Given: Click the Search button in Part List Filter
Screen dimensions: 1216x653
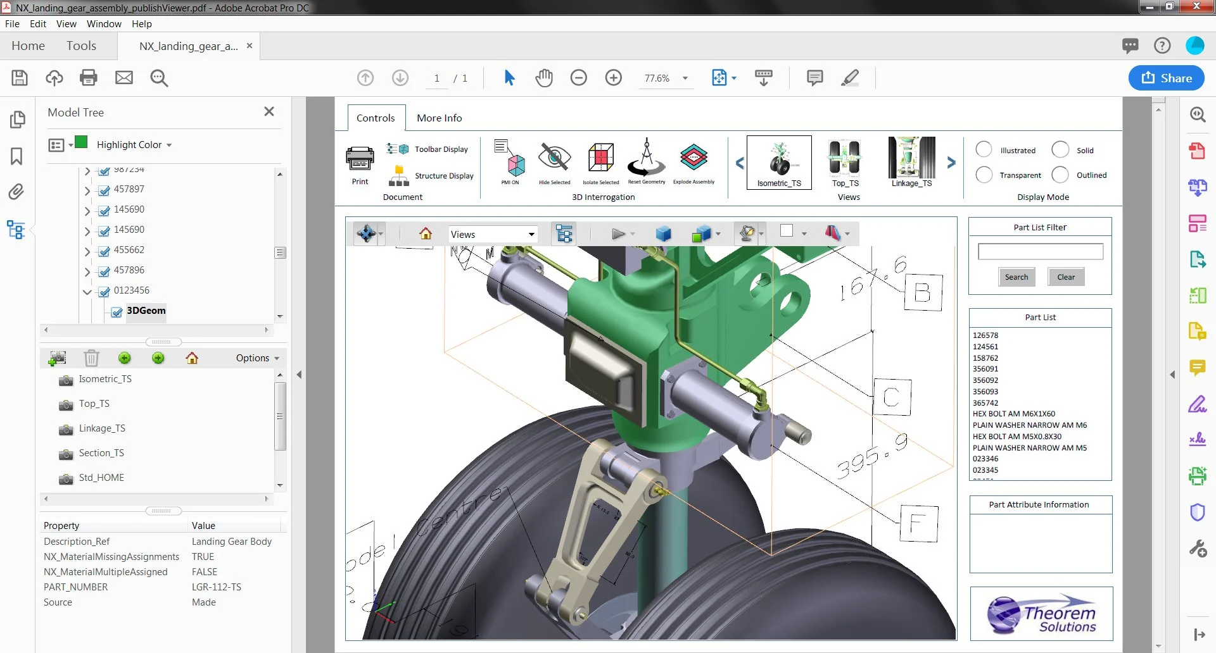Looking at the screenshot, I should (x=1016, y=277).
